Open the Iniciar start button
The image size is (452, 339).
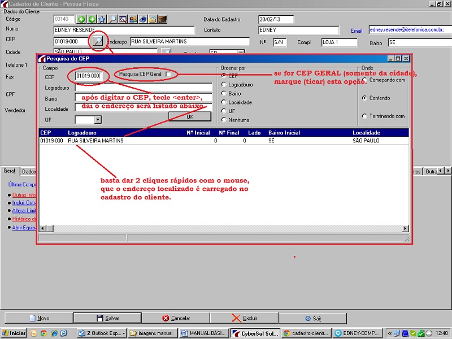(14, 333)
